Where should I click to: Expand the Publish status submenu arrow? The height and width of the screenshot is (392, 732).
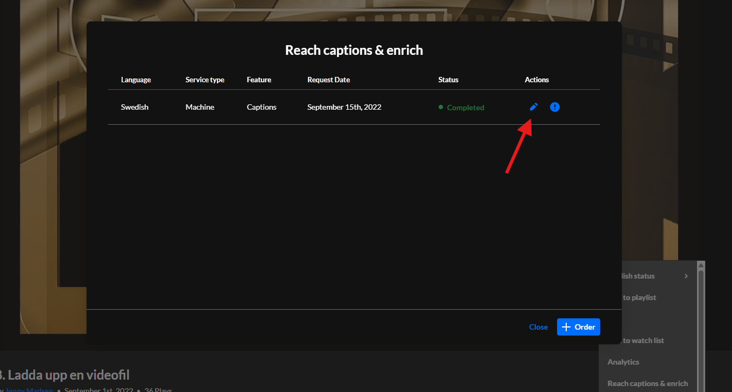[686, 276]
